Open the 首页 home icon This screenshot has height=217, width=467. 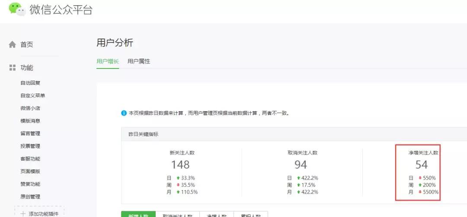12,44
